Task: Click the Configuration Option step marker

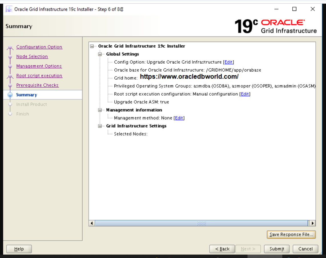Action: coord(10,48)
